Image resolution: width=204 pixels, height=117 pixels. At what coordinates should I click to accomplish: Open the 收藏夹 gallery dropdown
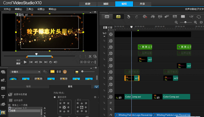(x=25, y=72)
